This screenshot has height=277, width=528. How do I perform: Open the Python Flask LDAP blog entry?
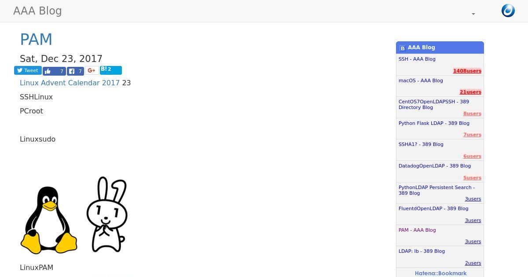point(434,123)
